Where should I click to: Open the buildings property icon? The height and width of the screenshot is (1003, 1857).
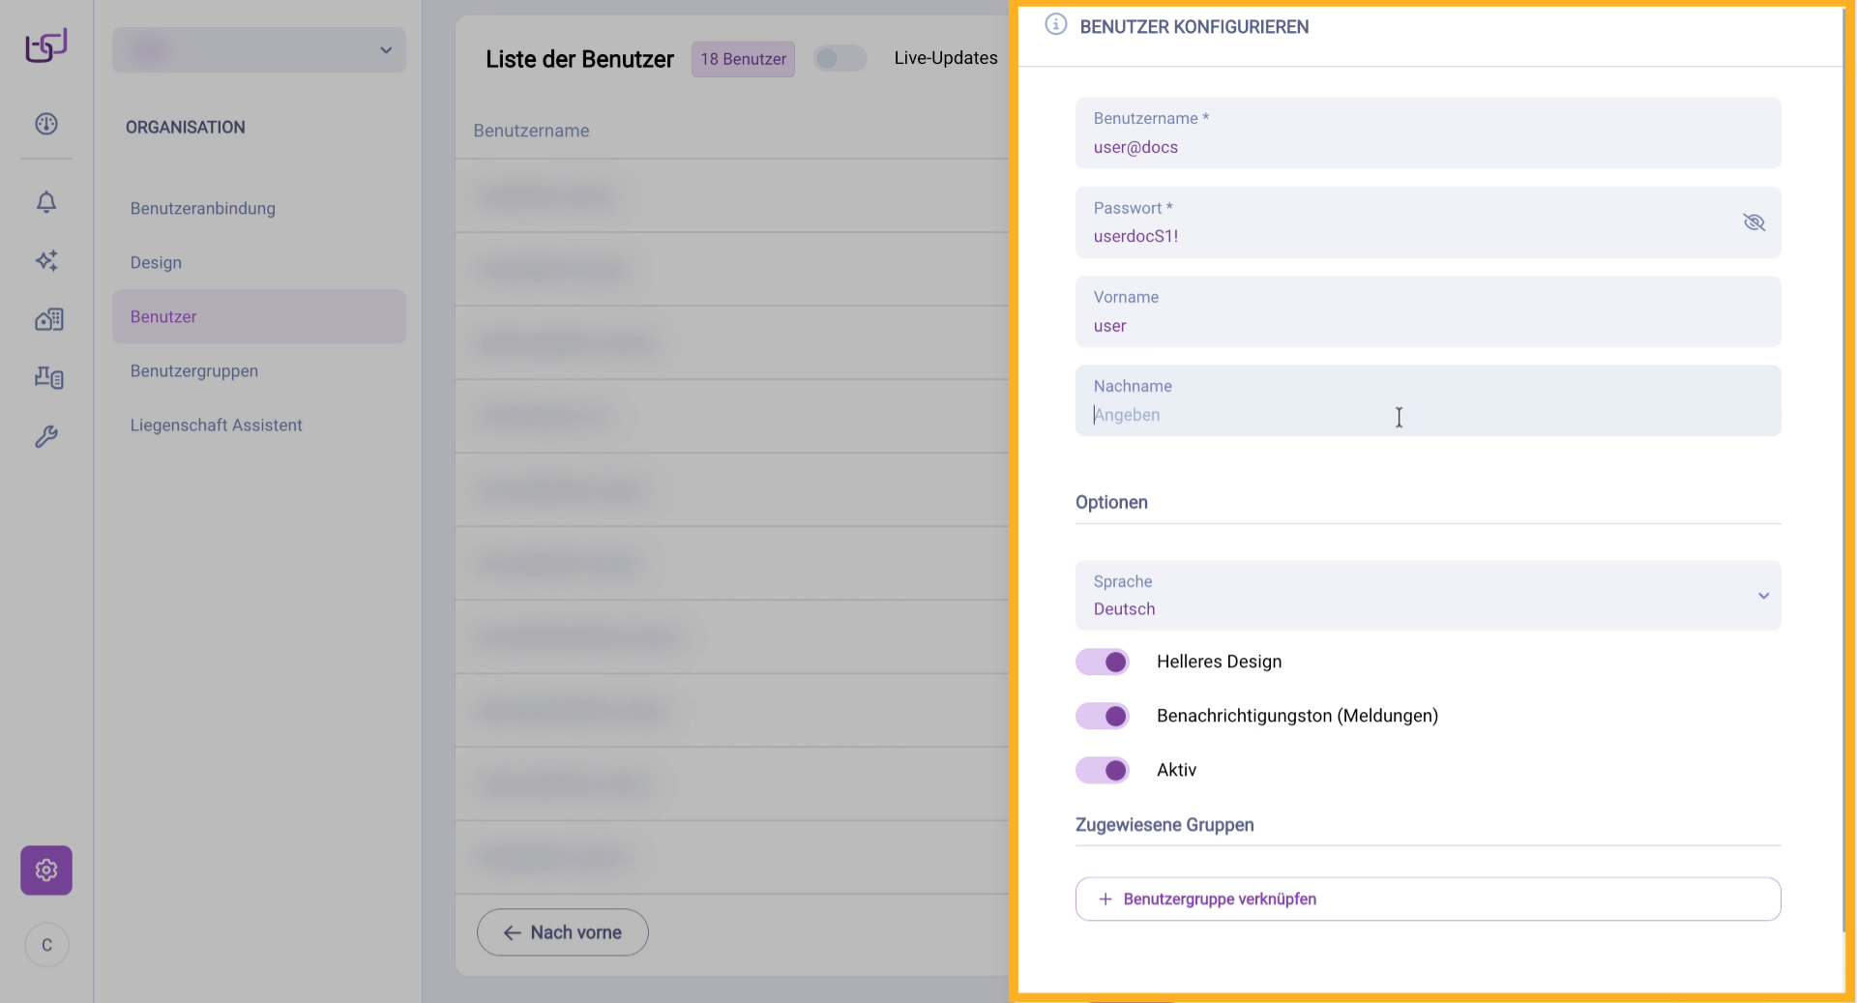point(48,319)
